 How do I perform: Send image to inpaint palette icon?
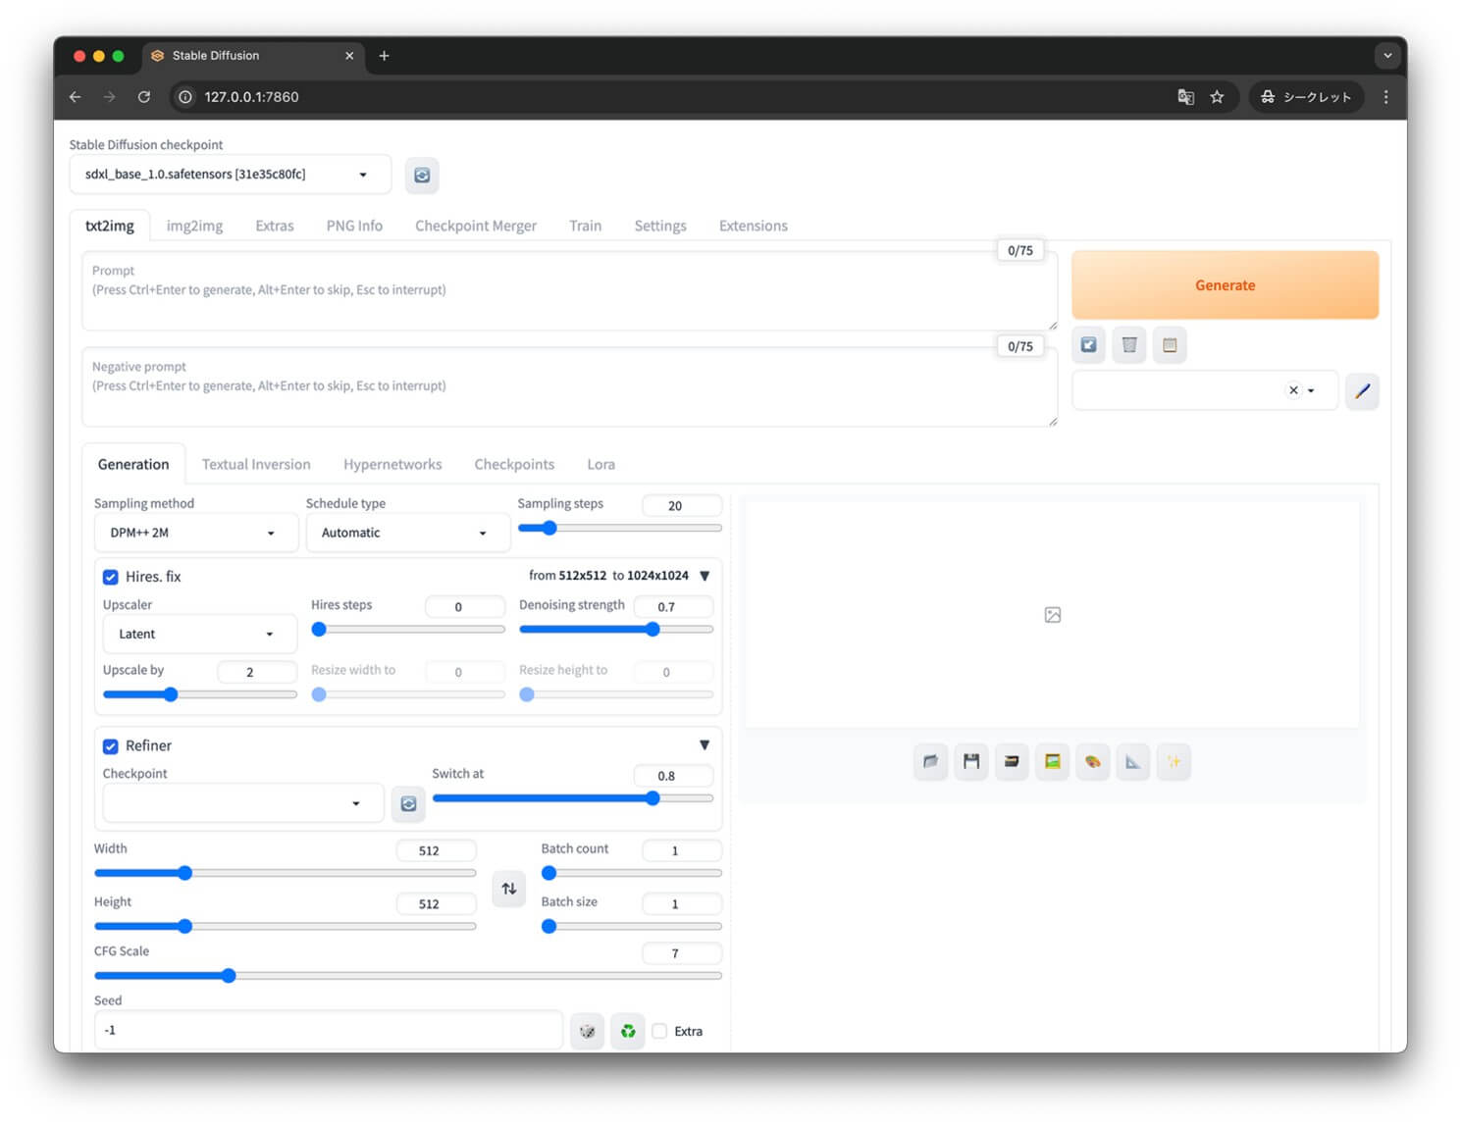pos(1092,761)
